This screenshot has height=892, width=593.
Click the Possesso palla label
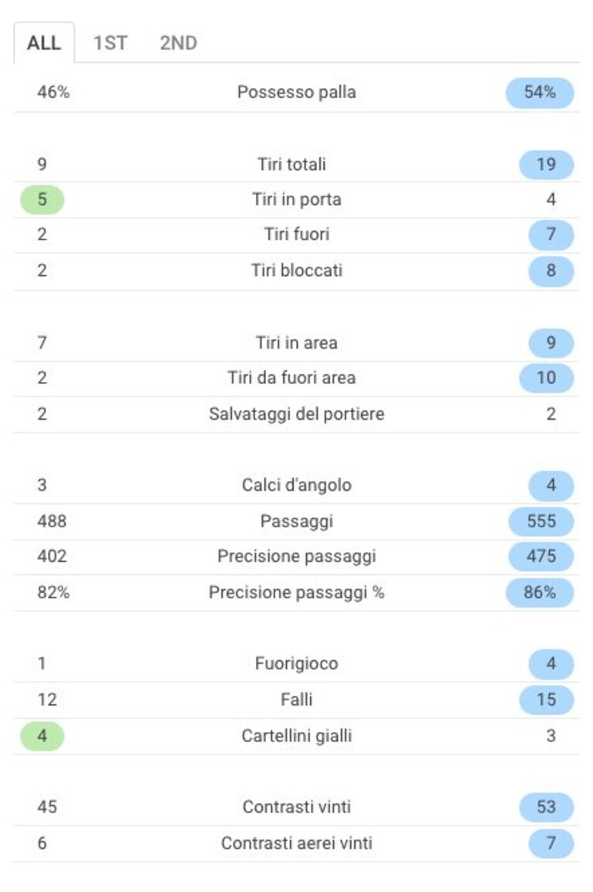pyautogui.click(x=297, y=92)
